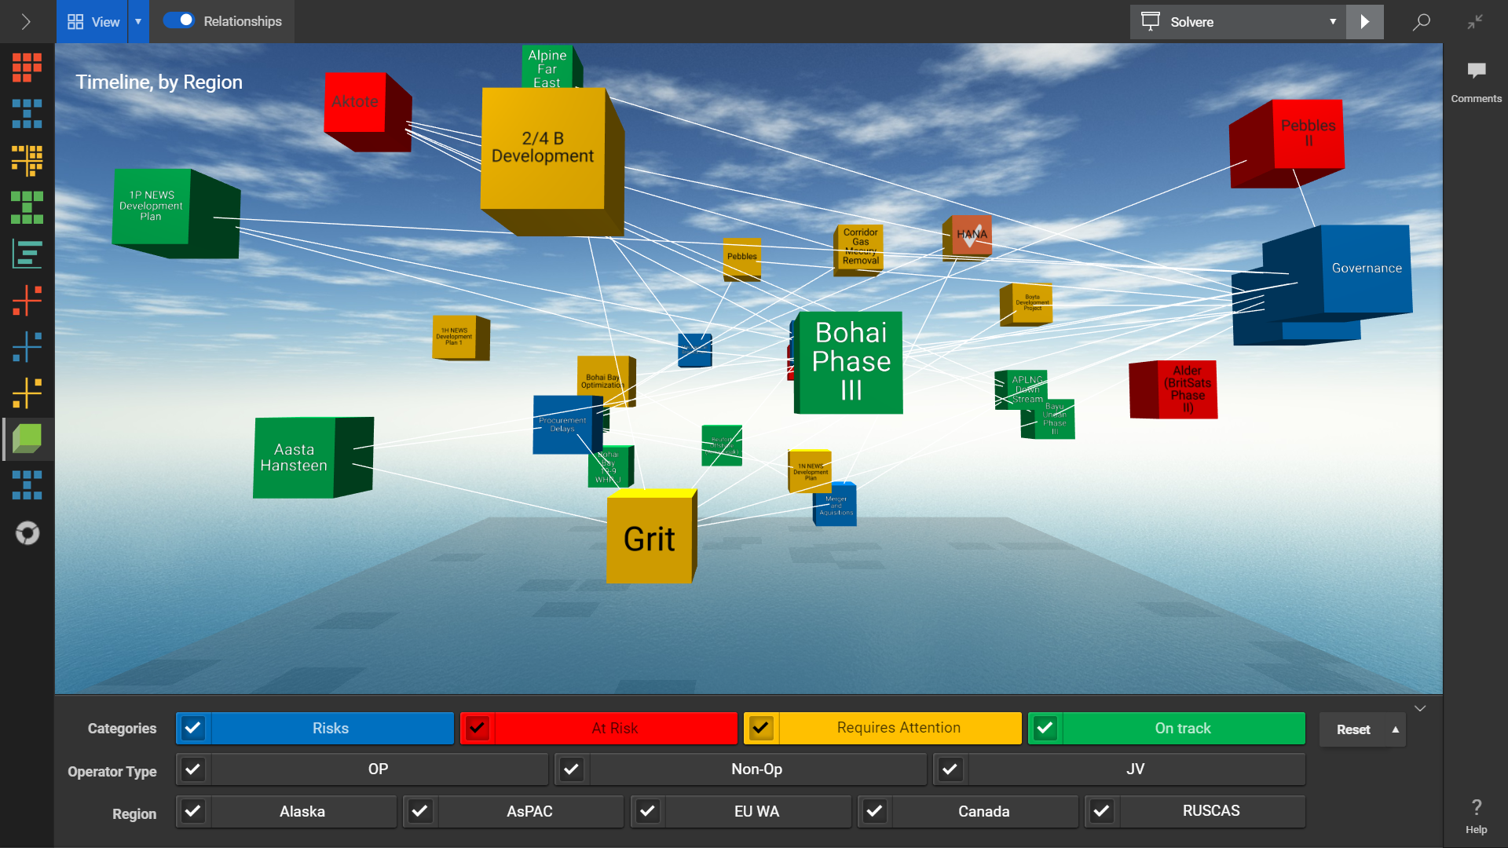Image resolution: width=1508 pixels, height=848 pixels.
Task: Select the green 3D cube view icon
Action: tap(27, 438)
